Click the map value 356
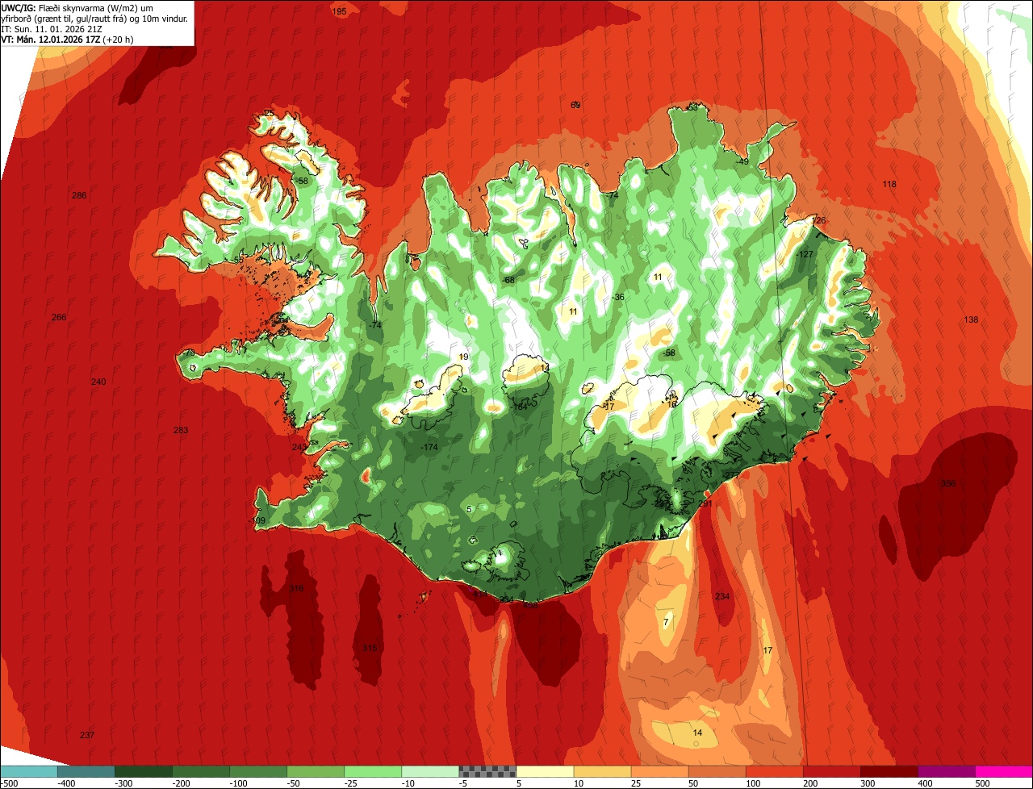 948,483
